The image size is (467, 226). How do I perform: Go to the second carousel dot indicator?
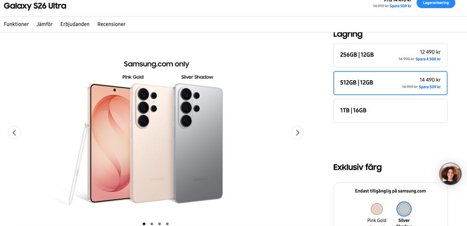152,224
